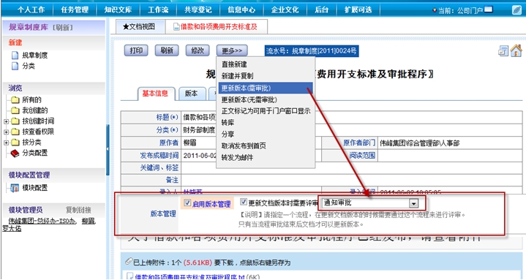Screen dimensions: 526x280
Task: Click the 规章制度 document icon under 新建
Action: coord(15,55)
